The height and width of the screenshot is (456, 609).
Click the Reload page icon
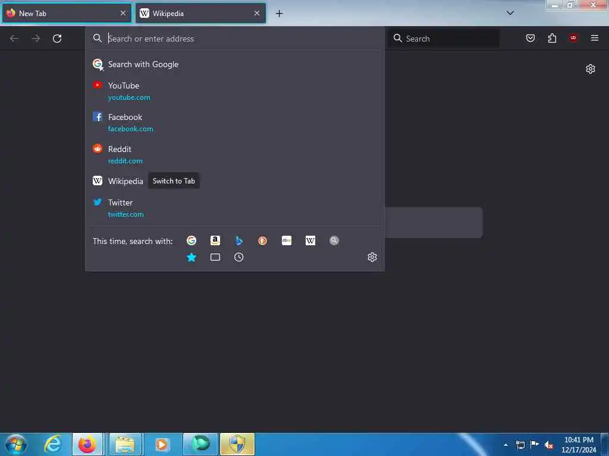[57, 39]
